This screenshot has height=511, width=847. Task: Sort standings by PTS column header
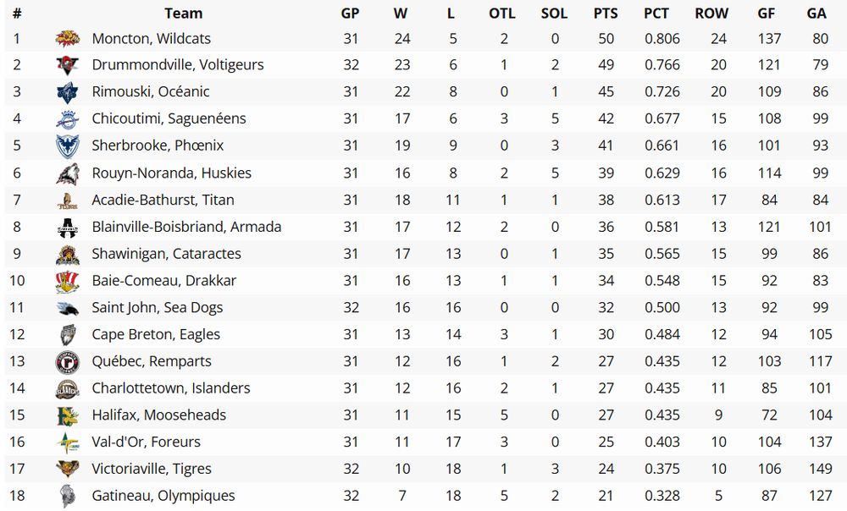[606, 14]
